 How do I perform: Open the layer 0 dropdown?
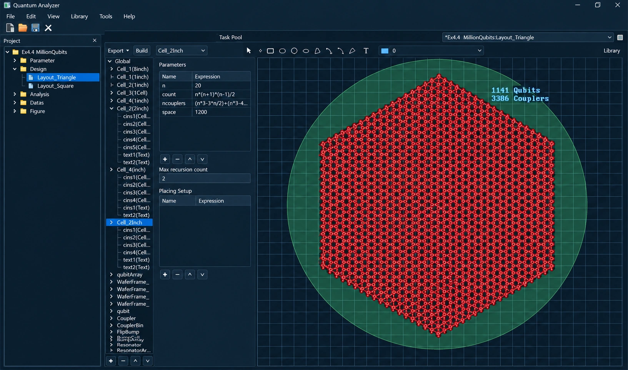pos(431,51)
